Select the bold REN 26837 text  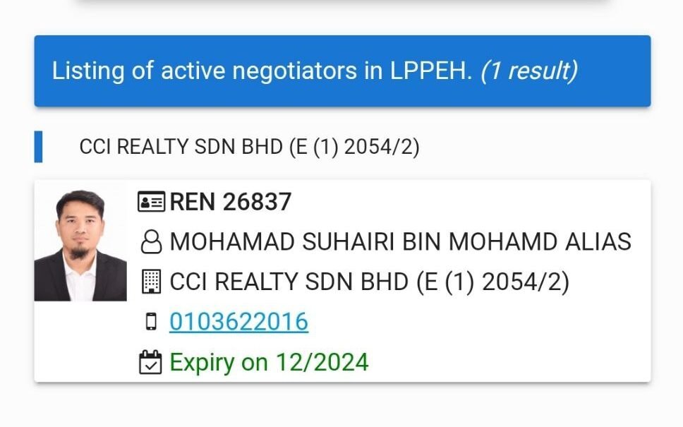231,202
